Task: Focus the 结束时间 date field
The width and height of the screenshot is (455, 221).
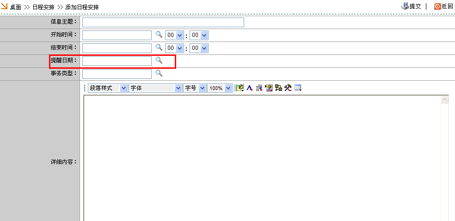Action: (x=117, y=48)
